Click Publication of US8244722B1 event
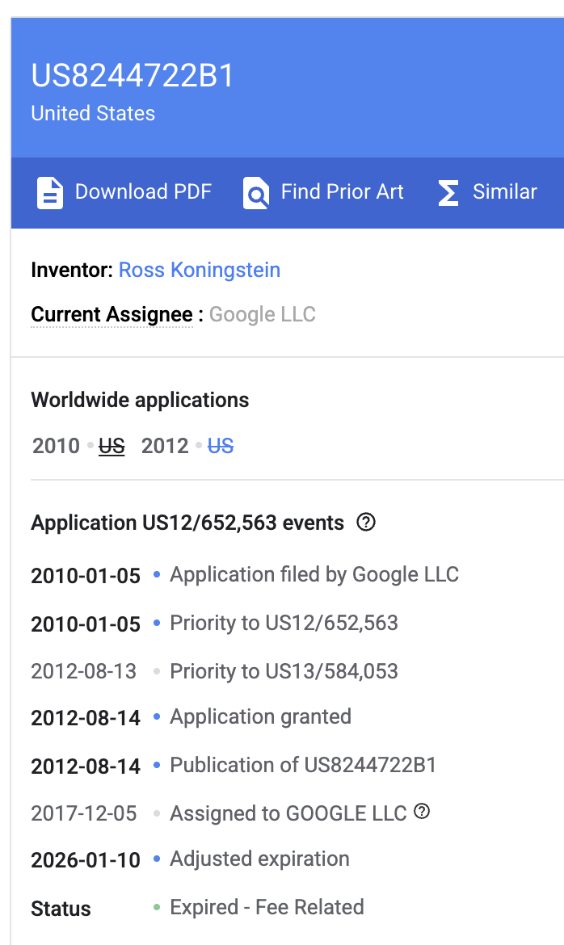The width and height of the screenshot is (564, 945). tap(303, 765)
